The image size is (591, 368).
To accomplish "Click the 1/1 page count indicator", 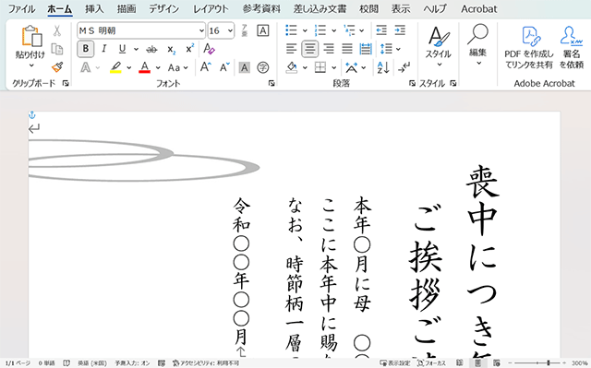I will pos(18,363).
